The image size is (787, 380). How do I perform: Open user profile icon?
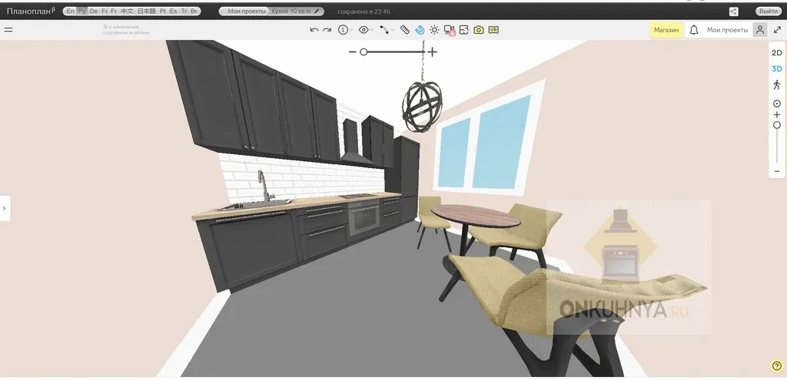[x=760, y=30]
